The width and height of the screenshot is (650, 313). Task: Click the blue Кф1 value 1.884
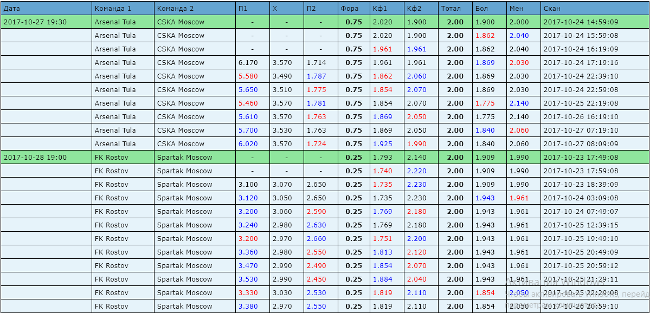point(382,279)
